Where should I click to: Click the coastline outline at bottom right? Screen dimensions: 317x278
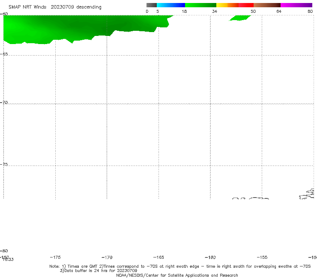coord(307,194)
